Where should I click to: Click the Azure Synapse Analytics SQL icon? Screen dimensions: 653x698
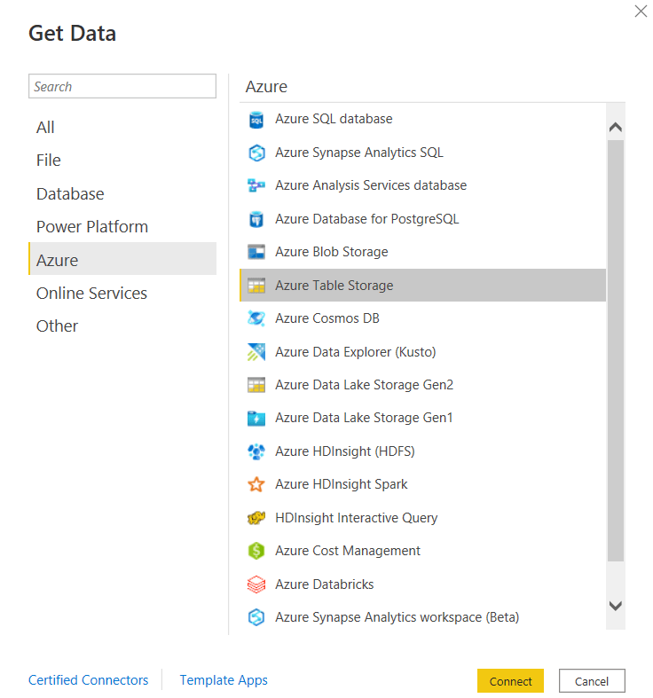point(256,153)
